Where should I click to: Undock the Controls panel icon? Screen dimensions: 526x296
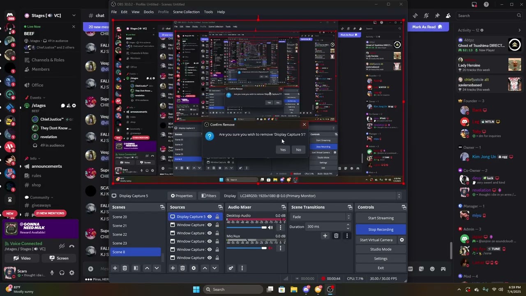404,207
